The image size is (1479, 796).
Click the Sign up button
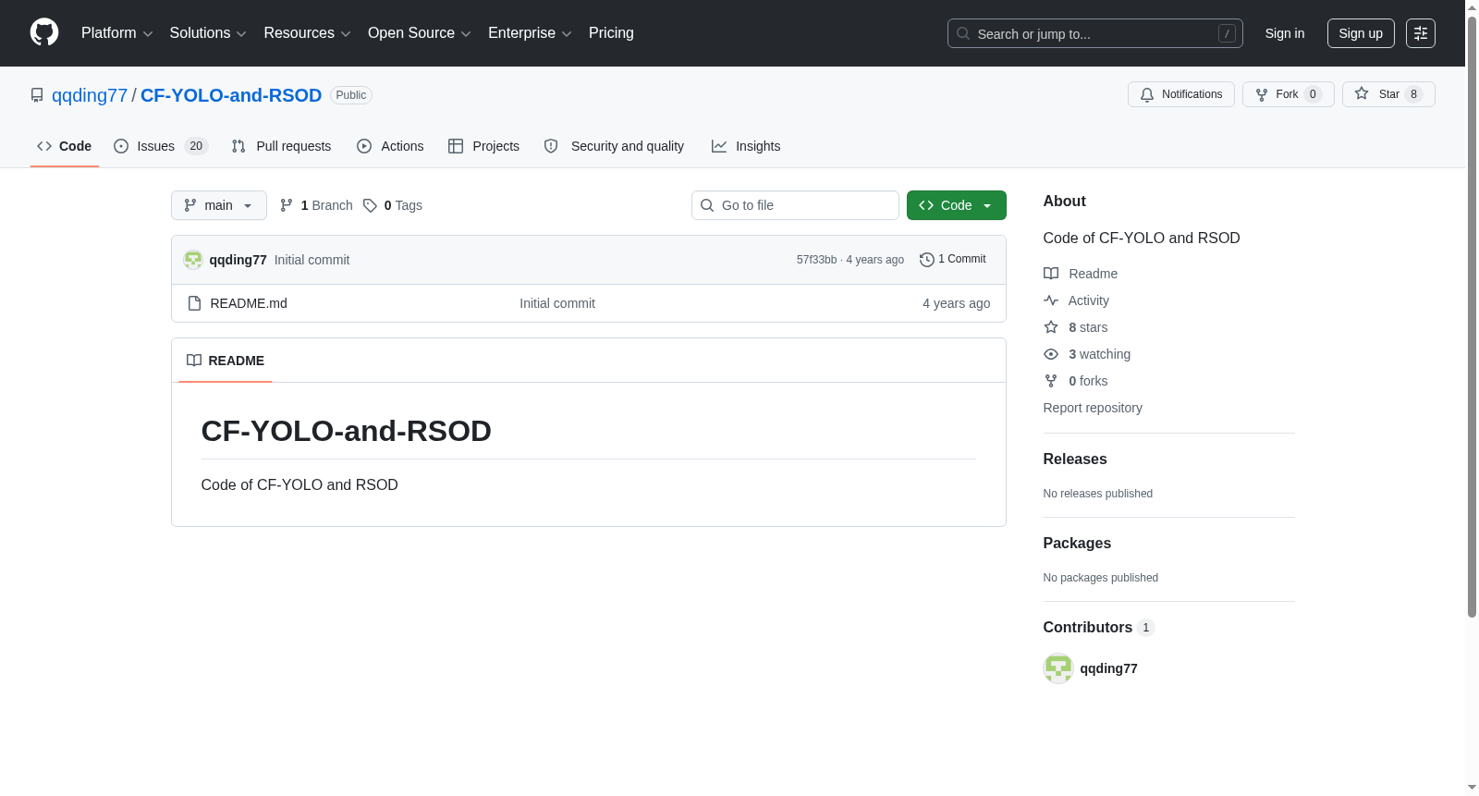pyautogui.click(x=1361, y=33)
